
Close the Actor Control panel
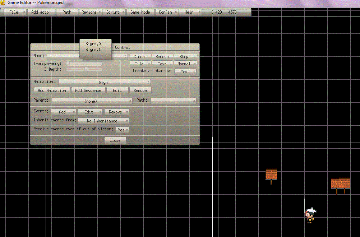pyautogui.click(x=115, y=140)
